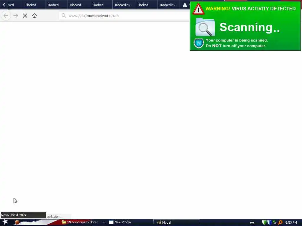Go forward with the forward arrow button

(16, 16)
